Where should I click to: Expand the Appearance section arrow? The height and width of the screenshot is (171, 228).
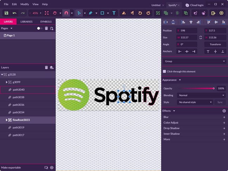180,80
